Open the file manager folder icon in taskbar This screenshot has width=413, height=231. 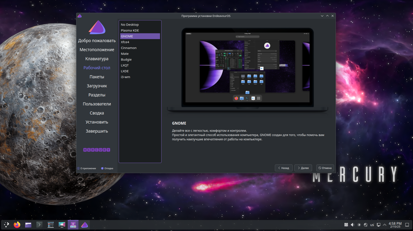tap(28, 225)
